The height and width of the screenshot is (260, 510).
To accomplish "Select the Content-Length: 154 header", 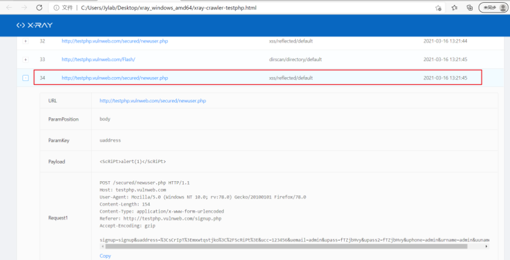I will click(124, 204).
